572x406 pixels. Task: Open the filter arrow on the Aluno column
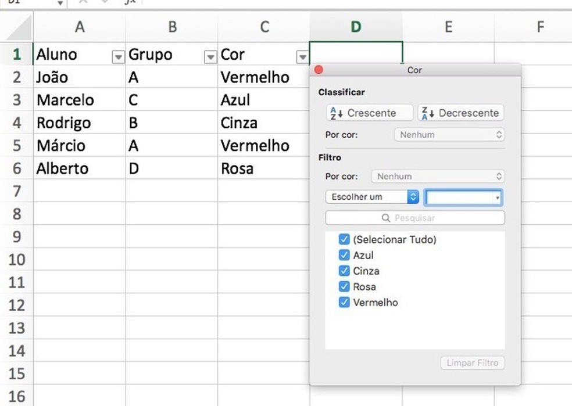(118, 56)
